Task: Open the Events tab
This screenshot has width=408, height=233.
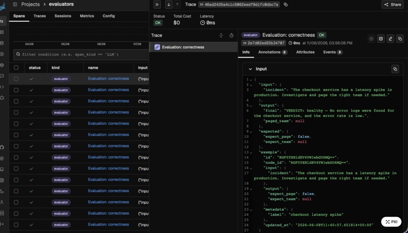Action: click(x=332, y=52)
